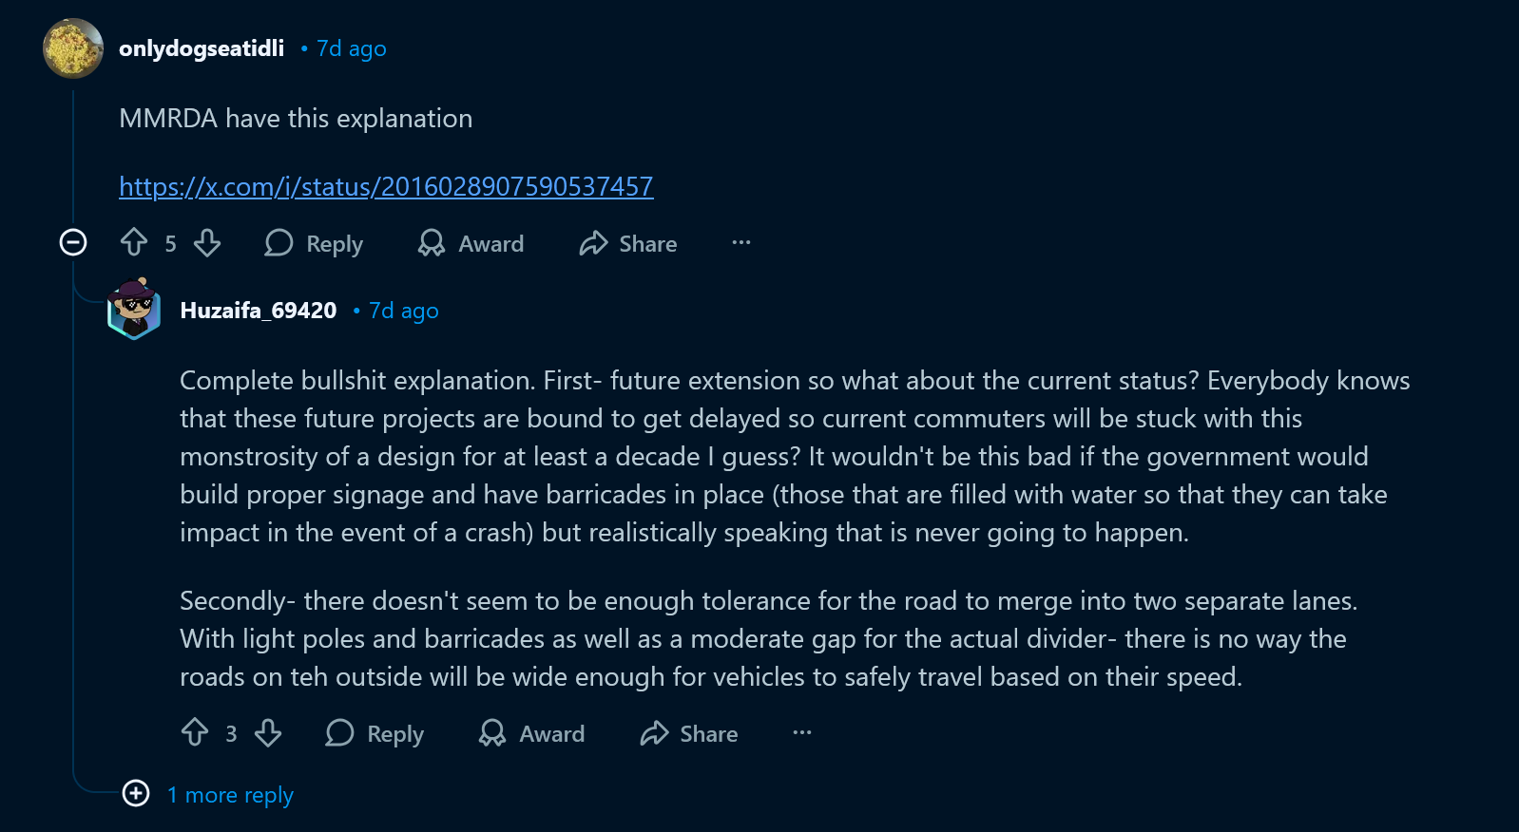Open more options on Huzaifa_69420's reply
The image size is (1519, 832).
click(802, 733)
